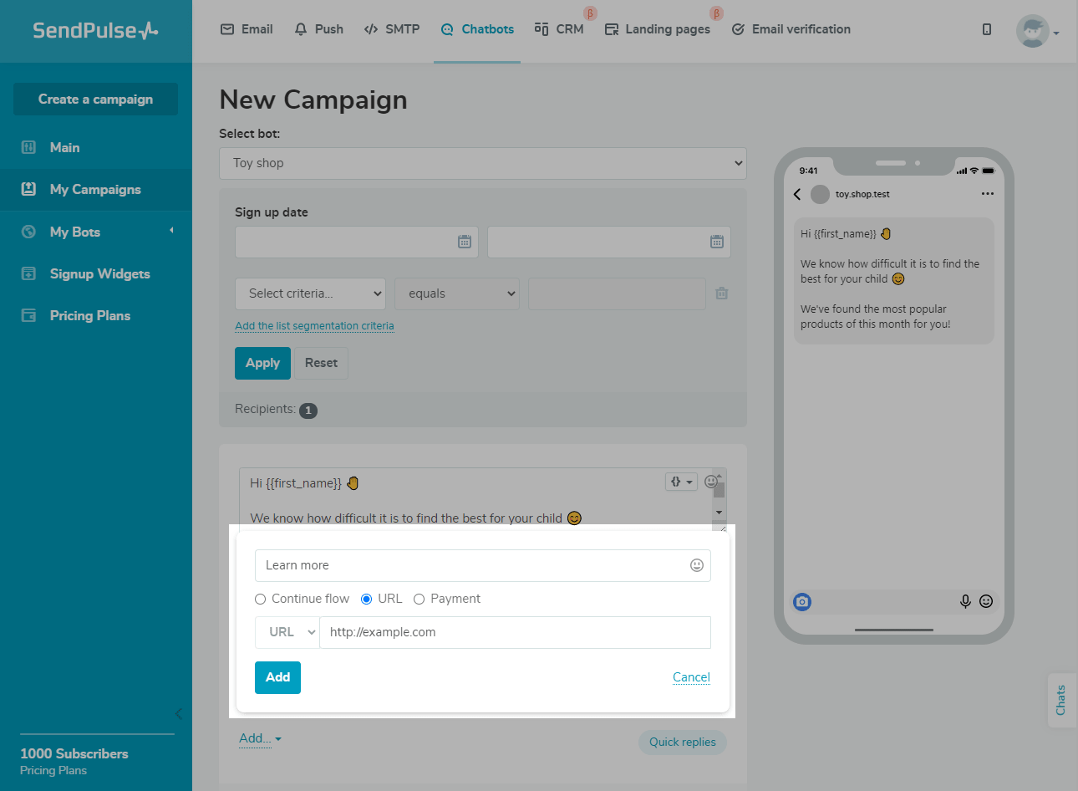Click the Cancel link
This screenshot has width=1078, height=791.
coord(691,677)
